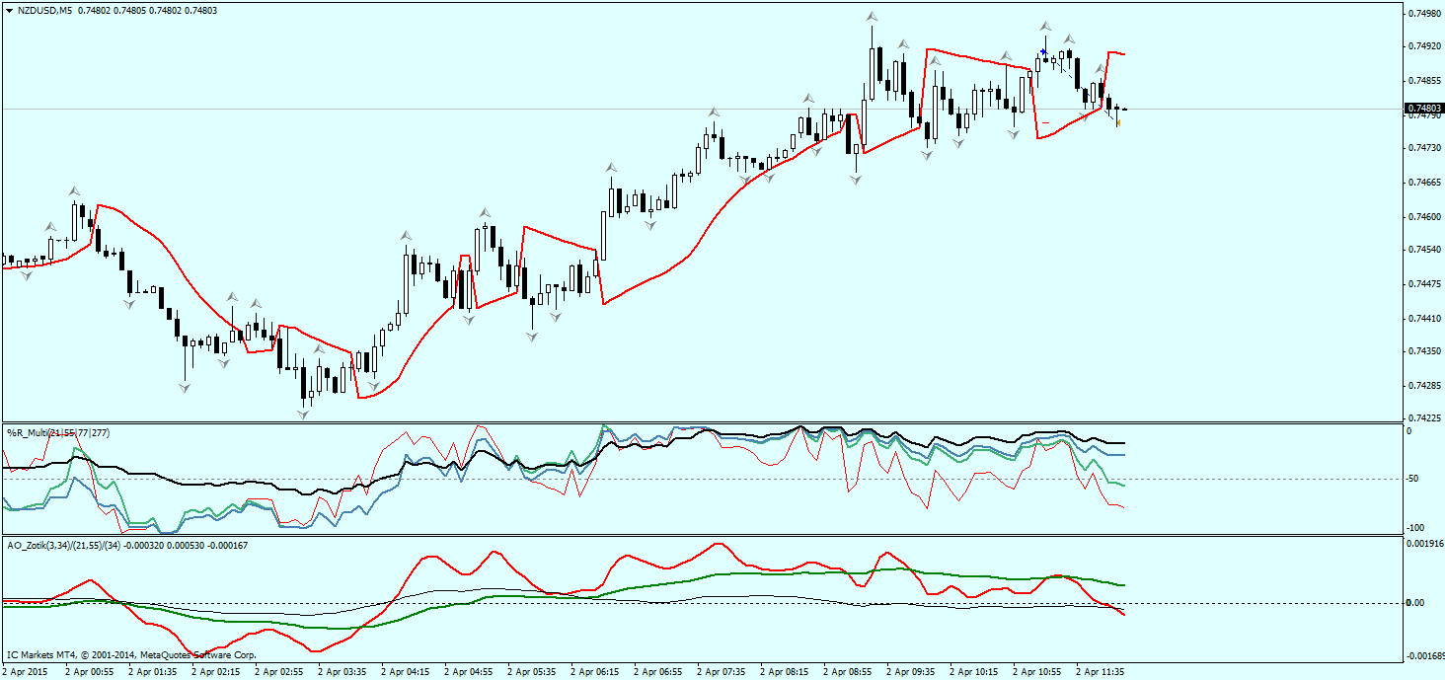Click the 2 Apr 04:55 time label
The image size is (1445, 680).
pyautogui.click(x=468, y=671)
